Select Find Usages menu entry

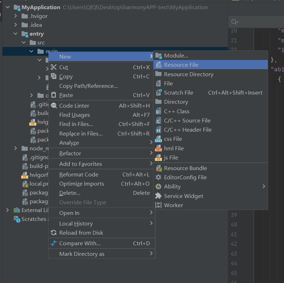pyautogui.click(x=101, y=115)
